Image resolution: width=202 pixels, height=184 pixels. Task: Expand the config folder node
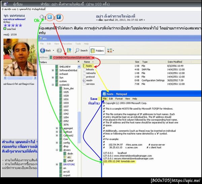coord(57,143)
